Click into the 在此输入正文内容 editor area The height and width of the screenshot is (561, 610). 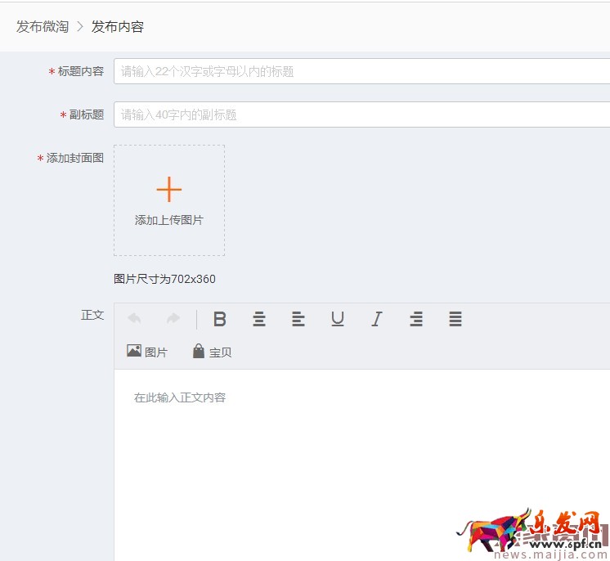coord(361,465)
